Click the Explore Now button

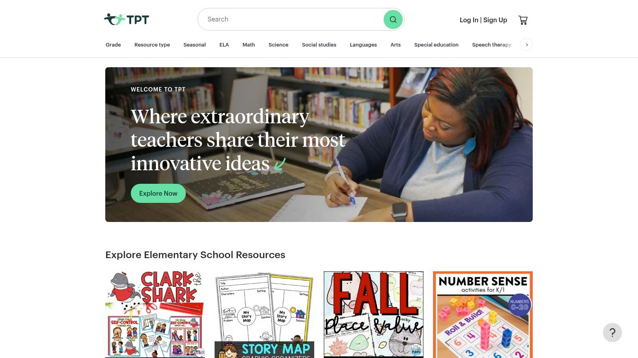point(158,193)
